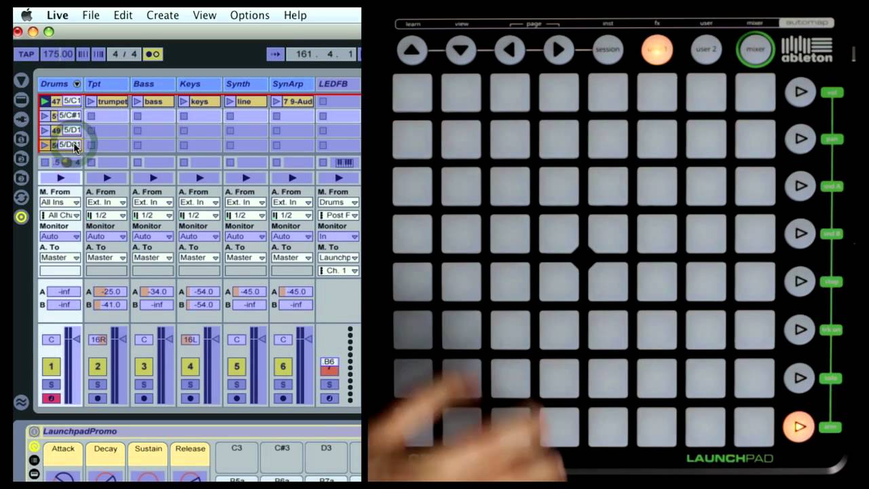Collapse the browser with the sidebar triangle
Image resolution: width=869 pixels, height=489 pixels.
[x=22, y=80]
